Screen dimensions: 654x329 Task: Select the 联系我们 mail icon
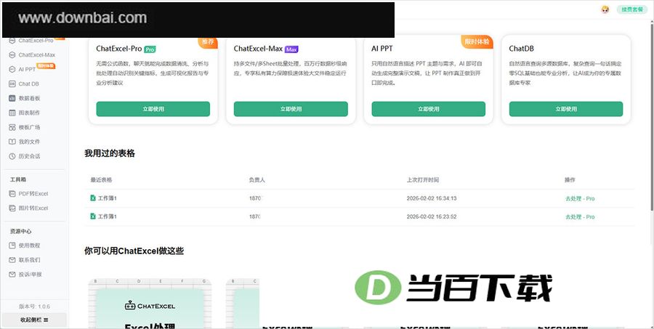12,260
